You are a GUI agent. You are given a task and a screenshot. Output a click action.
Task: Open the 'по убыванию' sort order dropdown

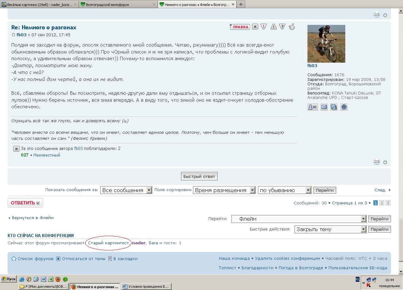(x=284, y=190)
